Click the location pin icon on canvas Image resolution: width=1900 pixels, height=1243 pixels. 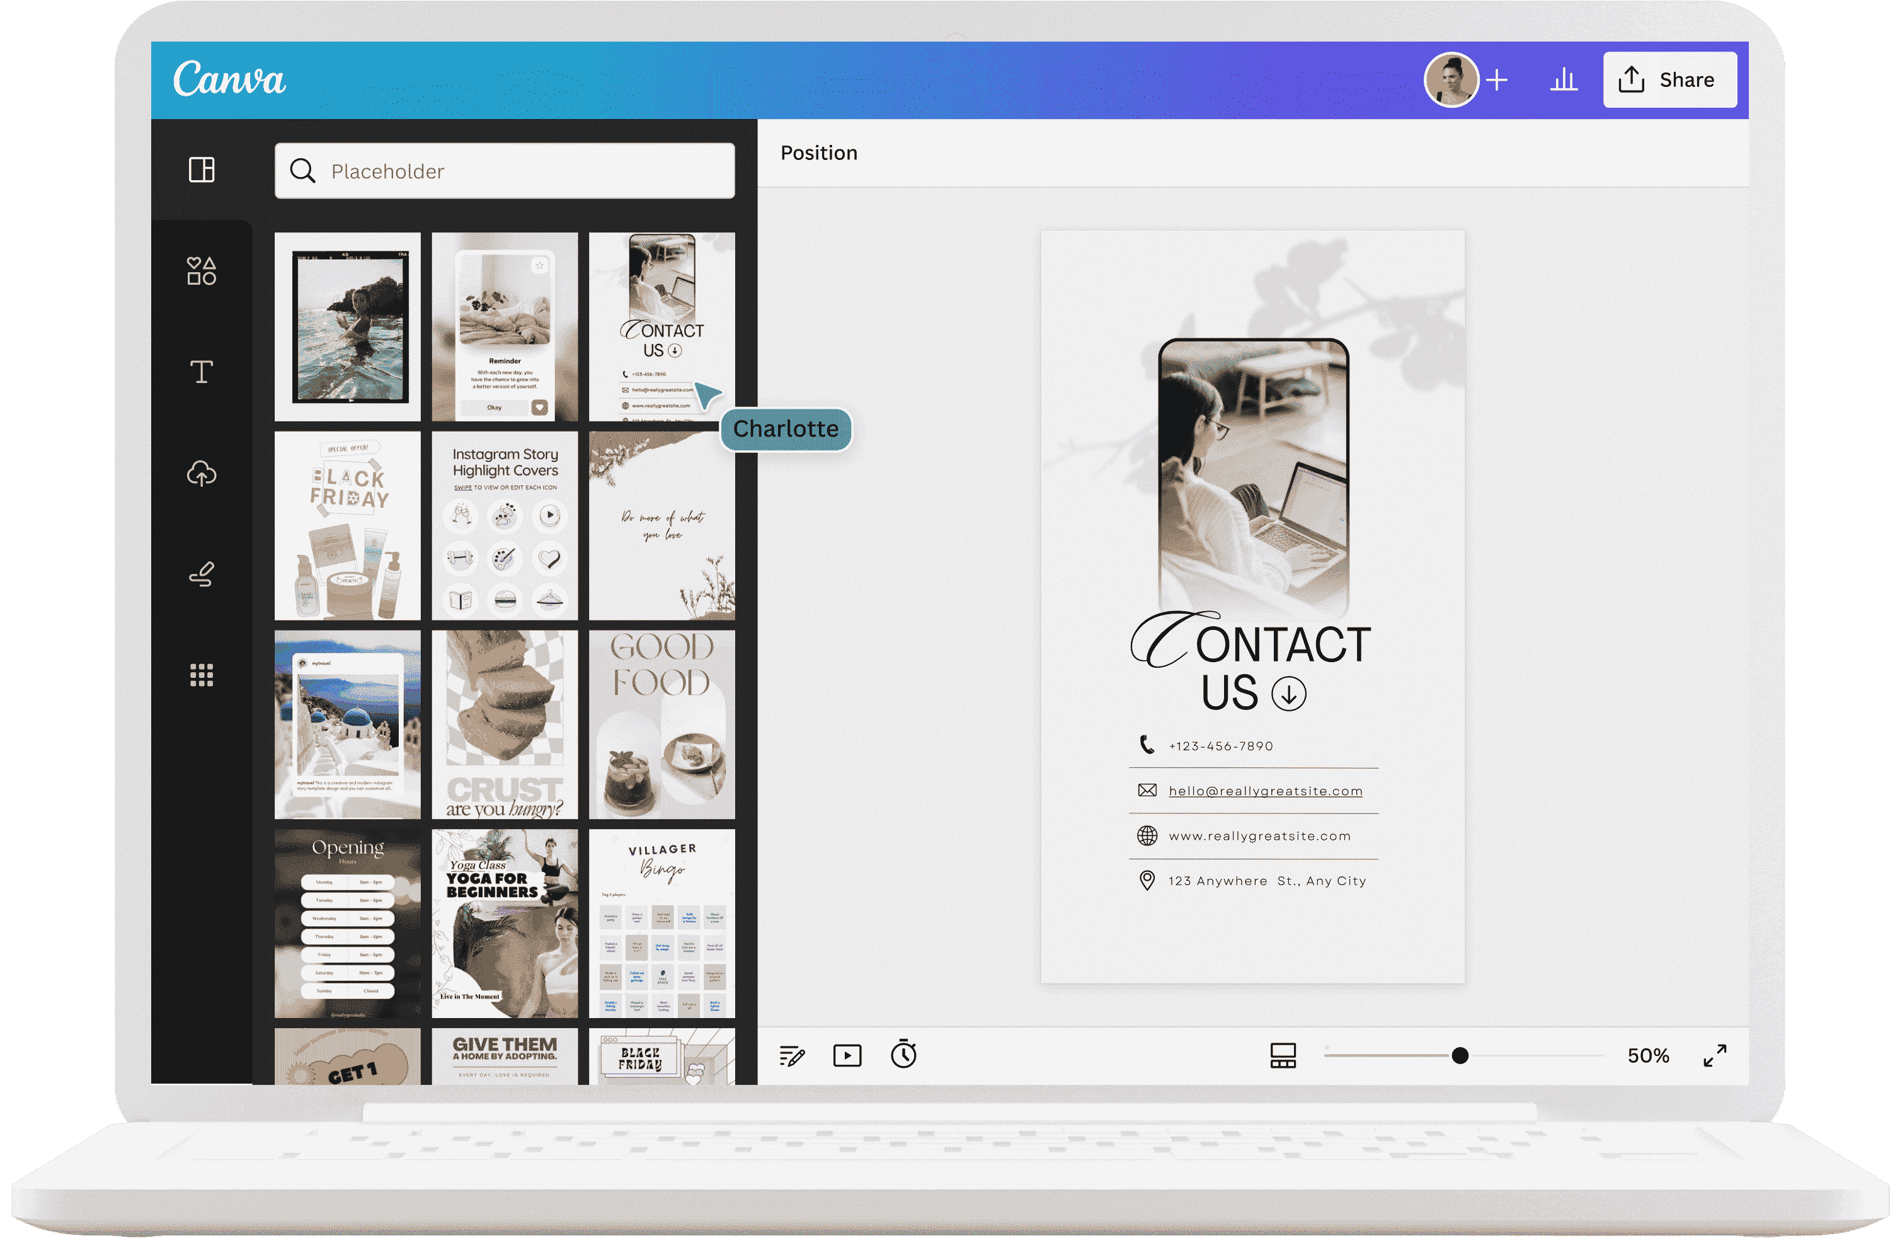[1147, 881]
